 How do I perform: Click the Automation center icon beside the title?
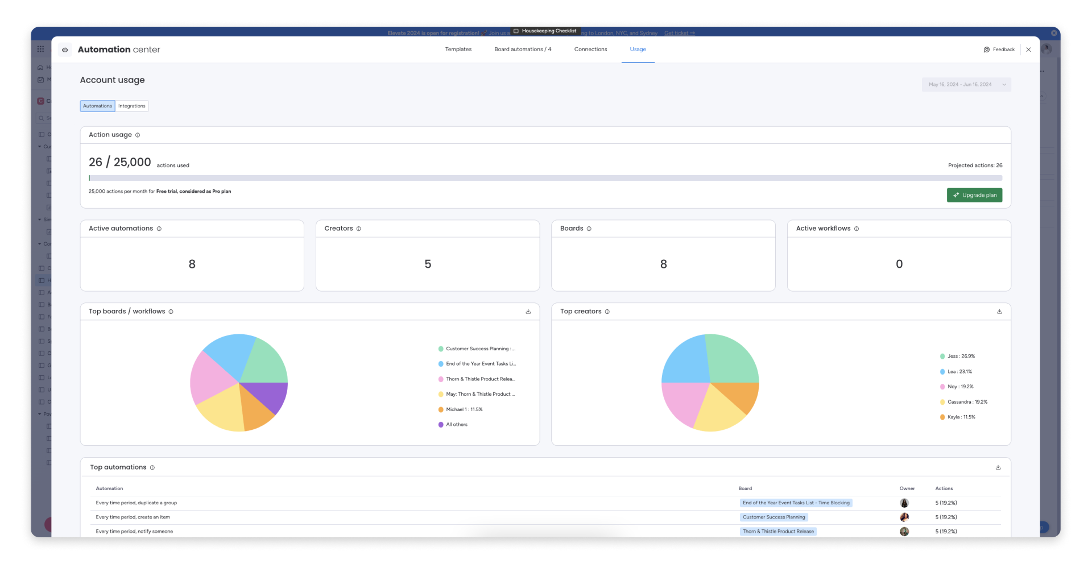pyautogui.click(x=65, y=49)
